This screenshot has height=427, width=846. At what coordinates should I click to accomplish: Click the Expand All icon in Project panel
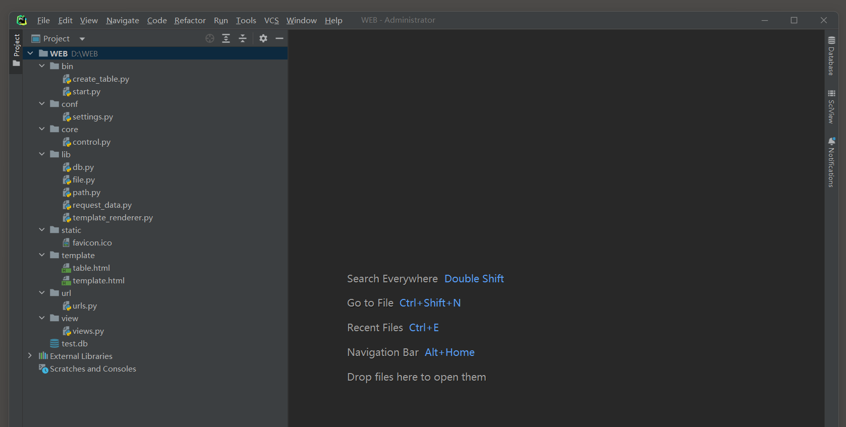[x=226, y=38]
